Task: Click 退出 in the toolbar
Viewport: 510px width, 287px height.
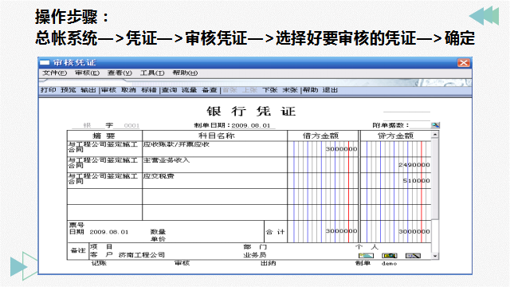Action: pyautogui.click(x=330, y=90)
